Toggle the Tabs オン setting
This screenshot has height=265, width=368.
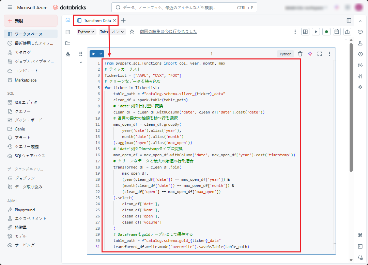[112, 32]
